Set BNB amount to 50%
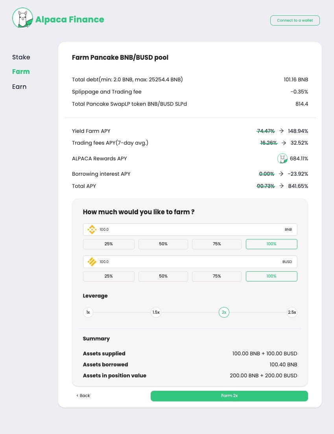The height and width of the screenshot is (434, 334). pos(163,244)
